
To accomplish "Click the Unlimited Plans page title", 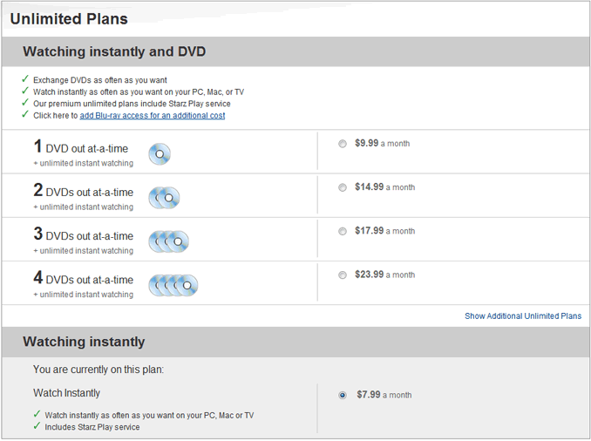I will (x=69, y=19).
